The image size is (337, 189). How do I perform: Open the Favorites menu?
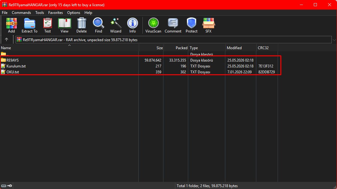(x=55, y=13)
